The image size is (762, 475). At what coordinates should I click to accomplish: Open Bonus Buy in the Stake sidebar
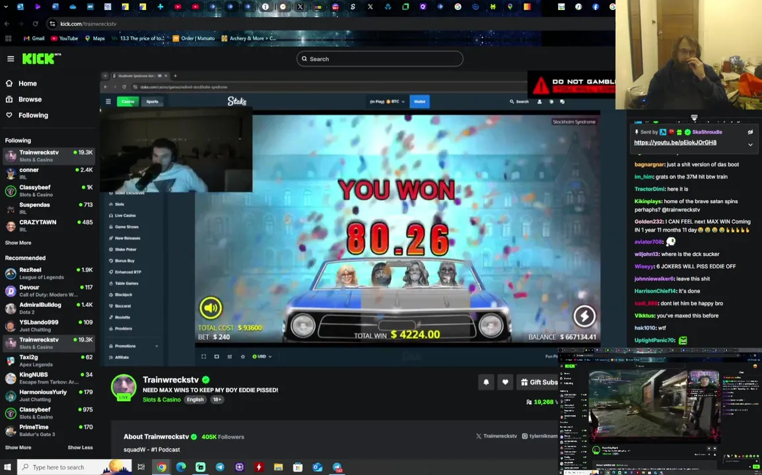[x=124, y=261]
